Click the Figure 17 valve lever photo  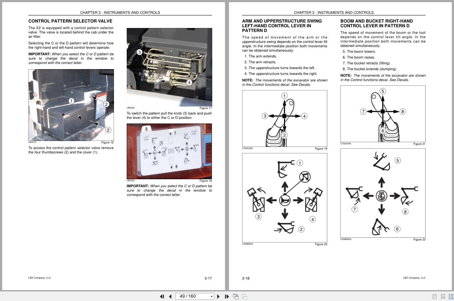(x=169, y=67)
